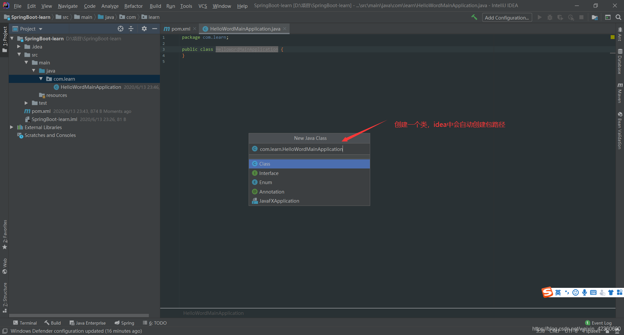The image size is (624, 335).
Task: Open the Project view dropdown
Action: pos(28,29)
